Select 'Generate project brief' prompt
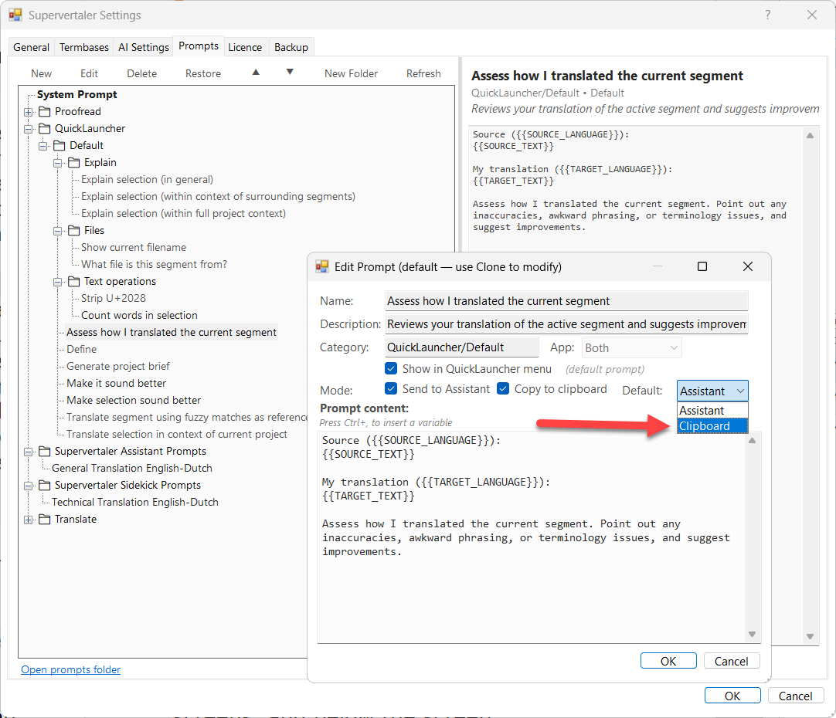 point(118,367)
